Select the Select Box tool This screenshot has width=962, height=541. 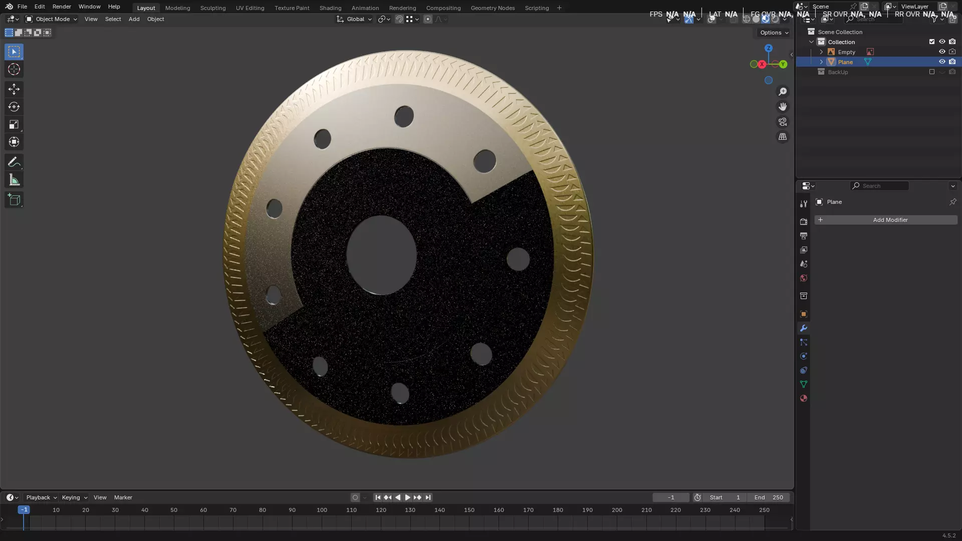(14, 52)
